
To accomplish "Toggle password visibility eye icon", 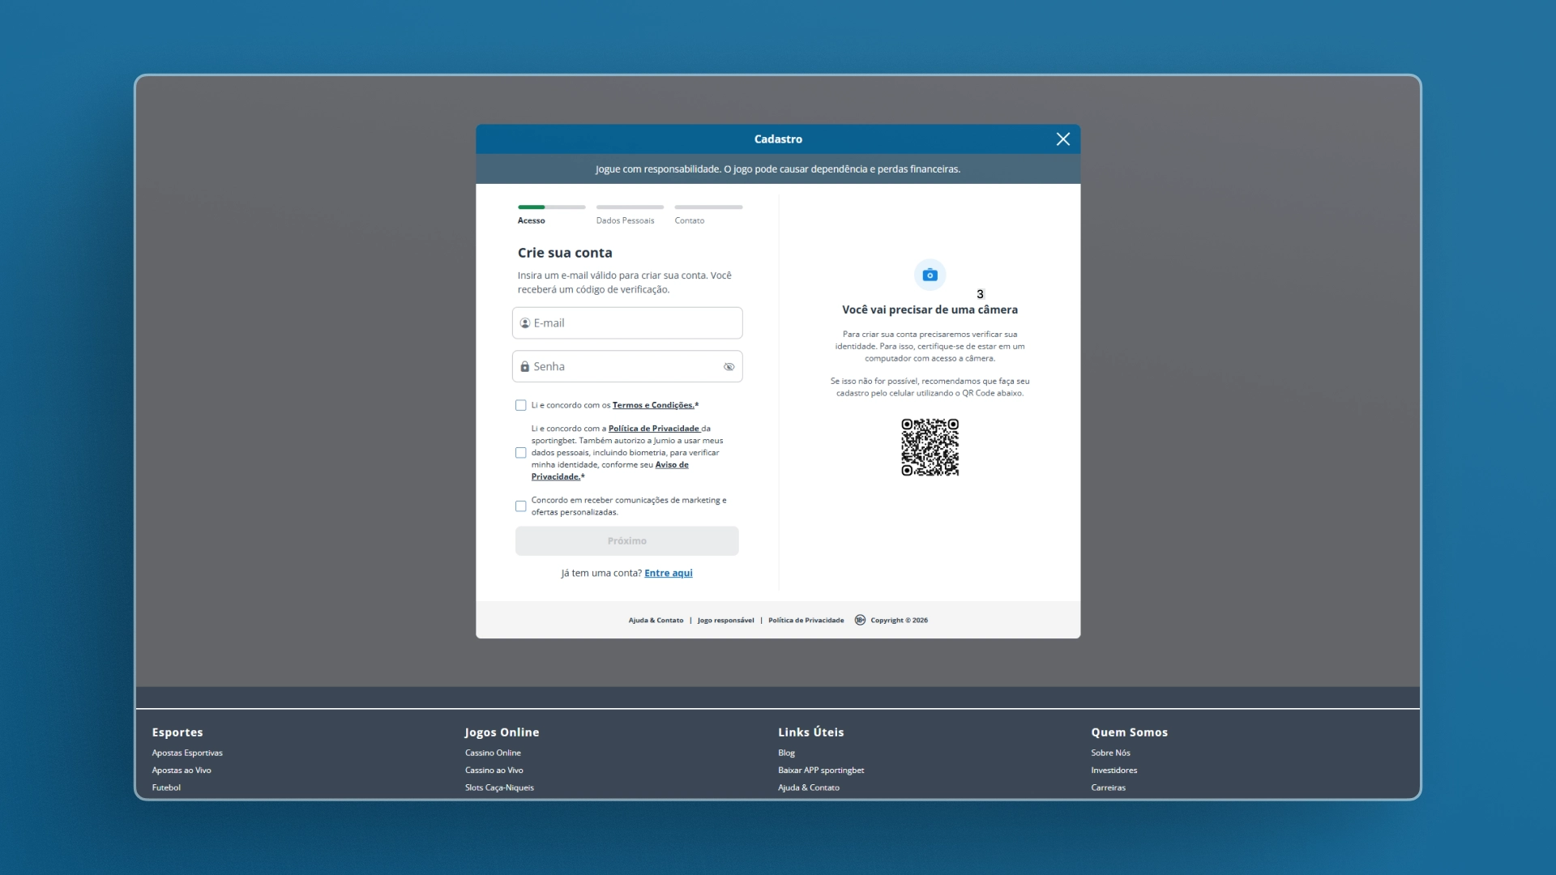I will click(x=729, y=367).
